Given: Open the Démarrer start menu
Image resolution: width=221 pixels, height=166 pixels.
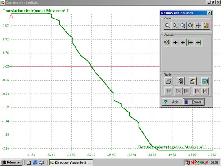Looking at the screenshot, I should coord(11,162).
